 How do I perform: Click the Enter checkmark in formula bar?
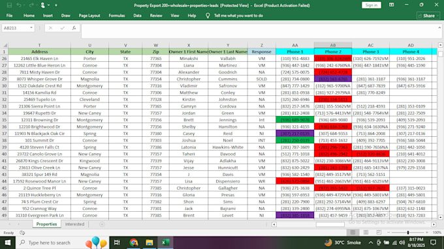(x=62, y=28)
